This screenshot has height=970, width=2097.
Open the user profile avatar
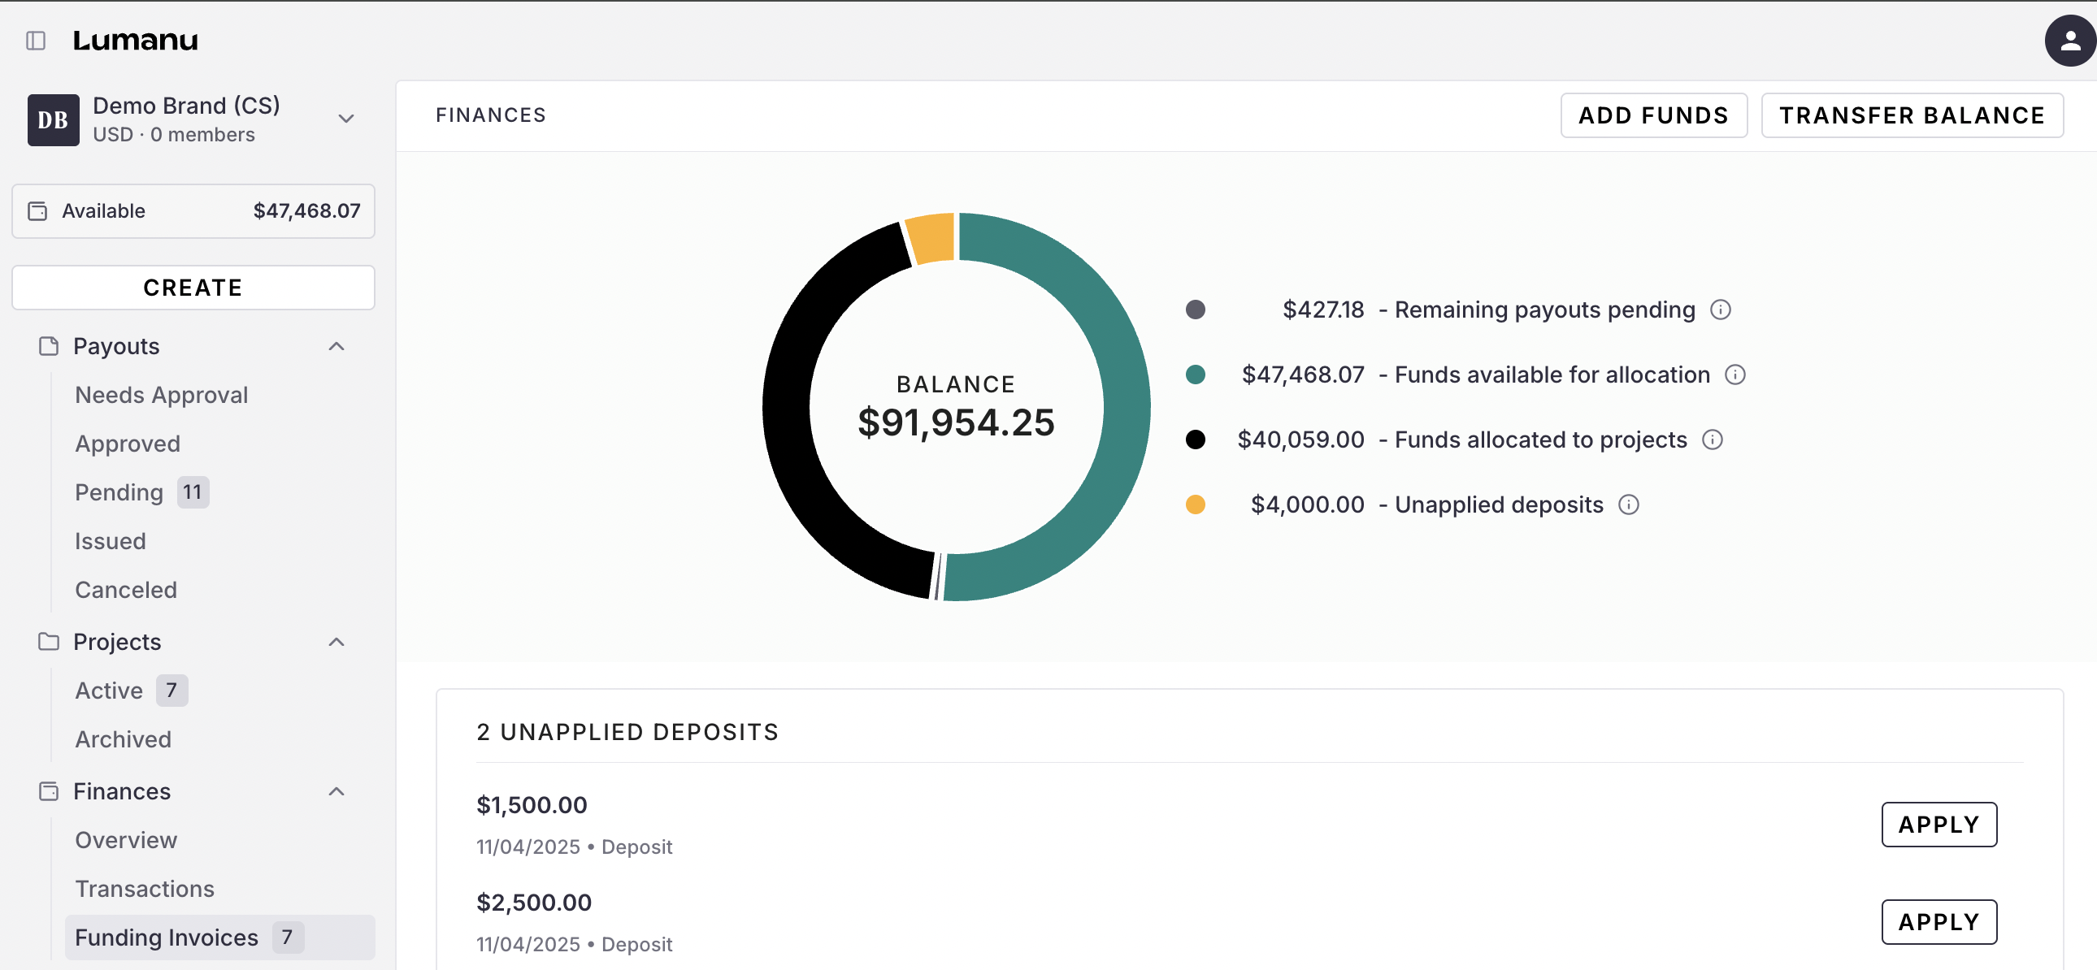pos(2069,41)
